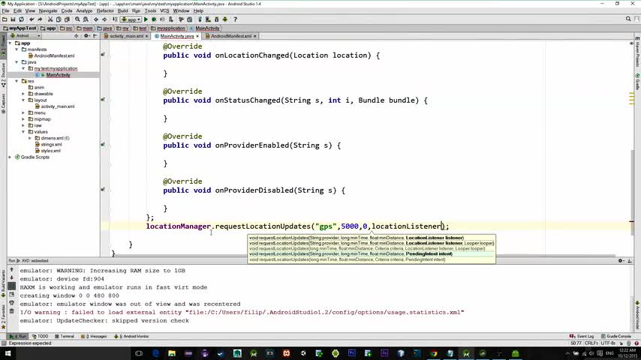Open the Android project view dropdown
The height and width of the screenshot is (360, 641).
[x=26, y=36]
